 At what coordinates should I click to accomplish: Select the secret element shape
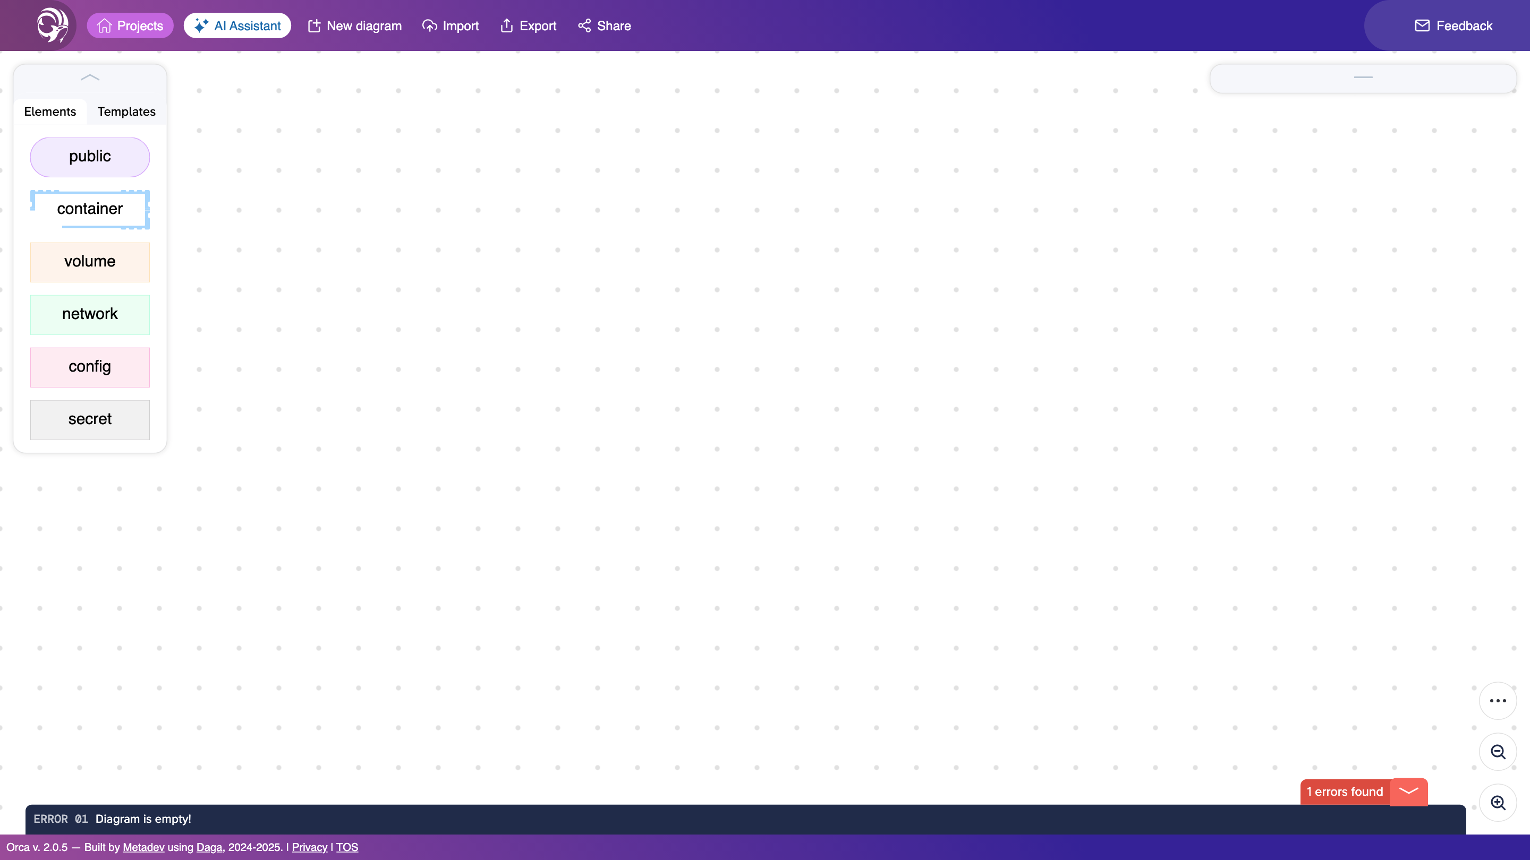[x=90, y=419]
